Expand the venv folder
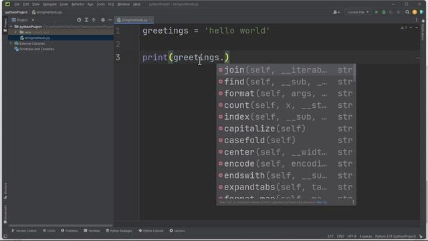The image size is (428, 241). pos(16,32)
